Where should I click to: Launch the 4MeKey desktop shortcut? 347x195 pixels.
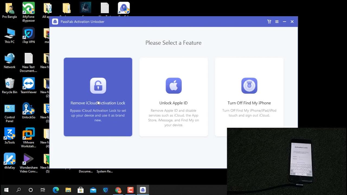pos(9,161)
